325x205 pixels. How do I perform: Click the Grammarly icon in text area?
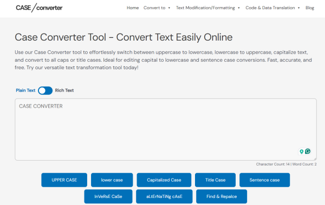point(308,151)
